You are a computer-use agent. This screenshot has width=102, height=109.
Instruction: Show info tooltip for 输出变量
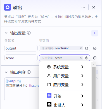tap(29, 33)
